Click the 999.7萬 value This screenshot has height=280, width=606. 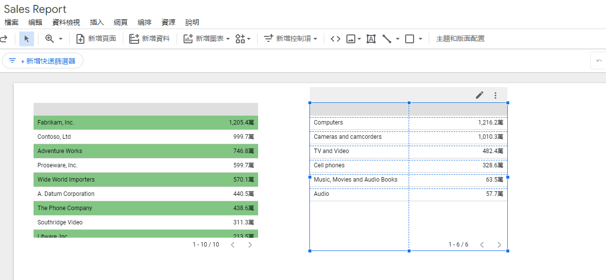coord(244,137)
